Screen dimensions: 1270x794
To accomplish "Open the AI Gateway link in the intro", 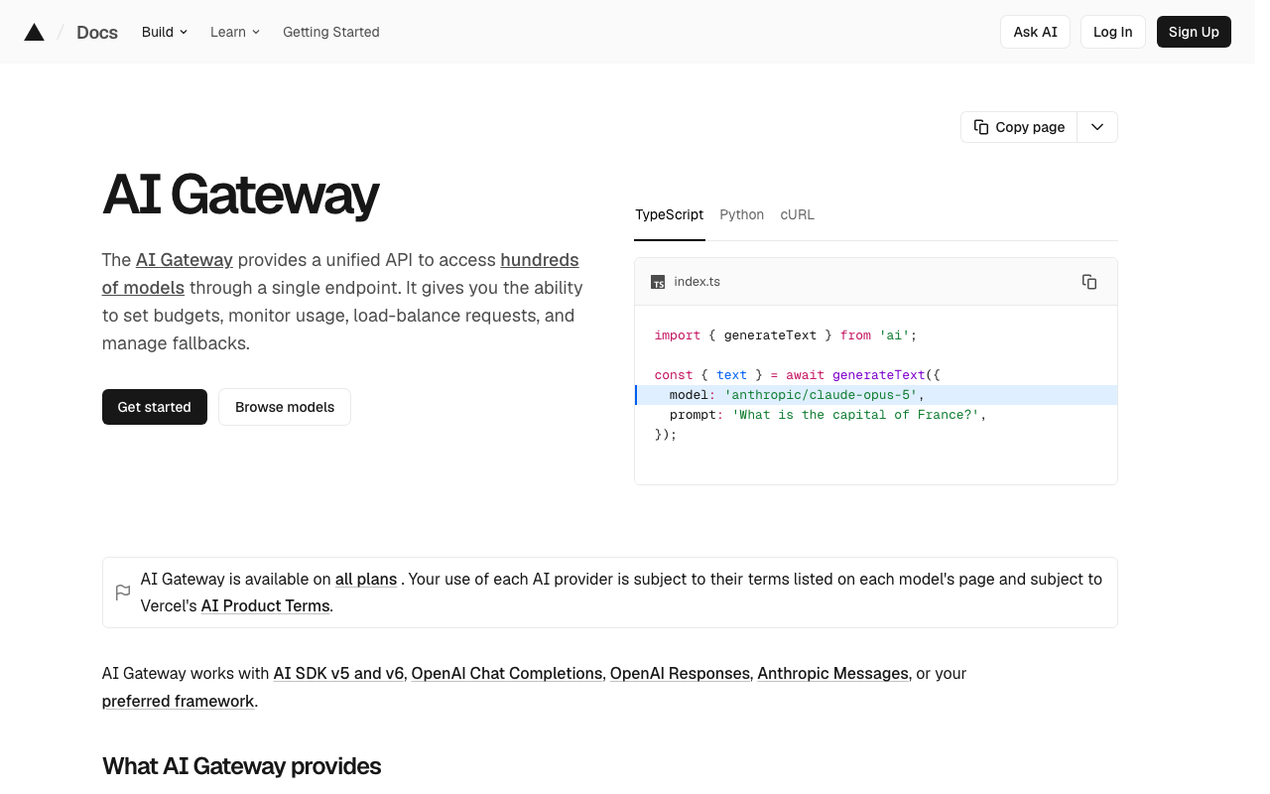I will coord(185,260).
